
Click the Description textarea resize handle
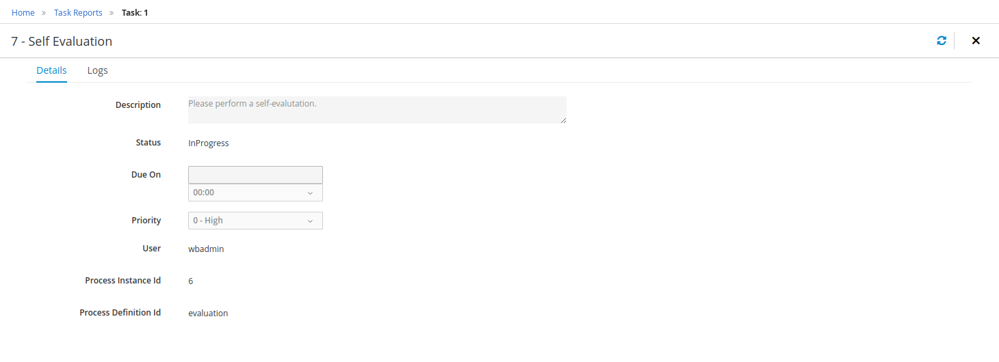pyautogui.click(x=563, y=120)
